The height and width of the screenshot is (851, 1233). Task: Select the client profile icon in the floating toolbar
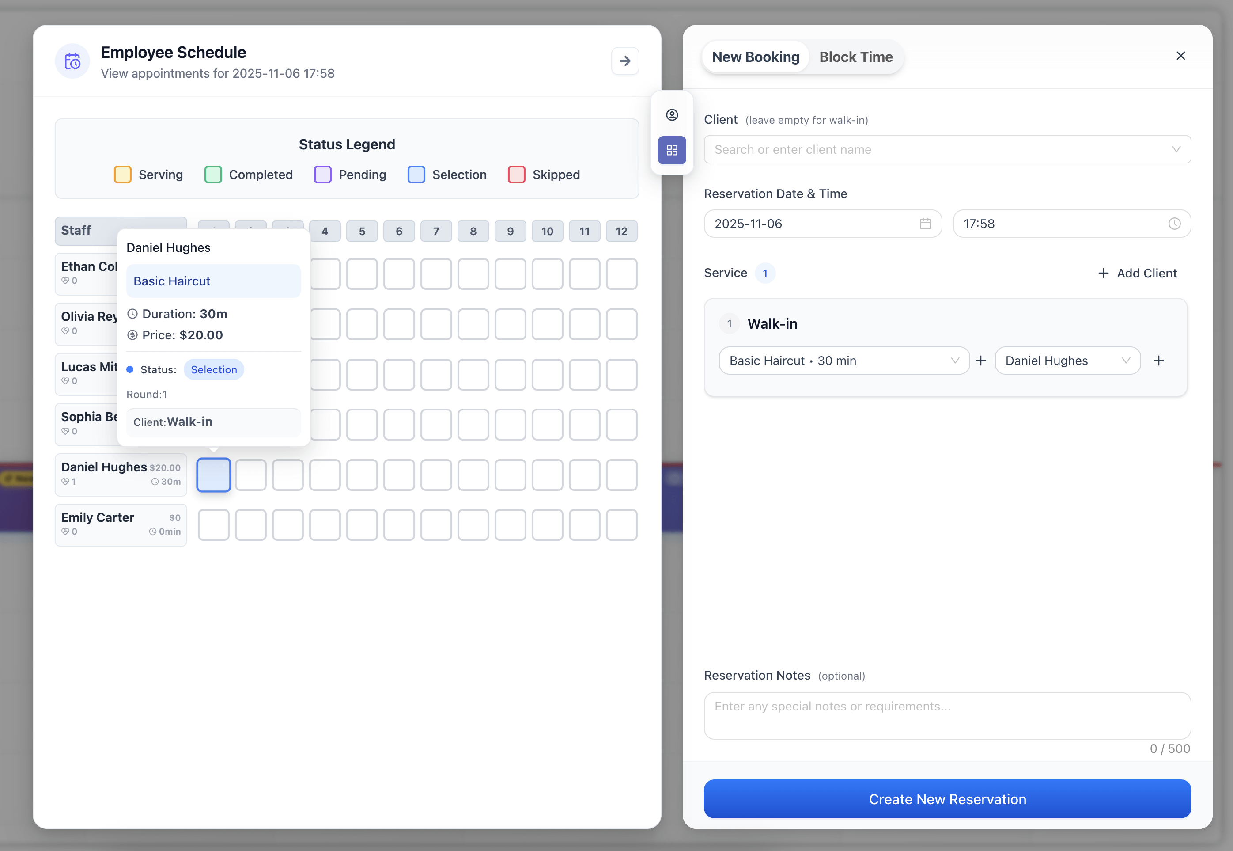(672, 114)
